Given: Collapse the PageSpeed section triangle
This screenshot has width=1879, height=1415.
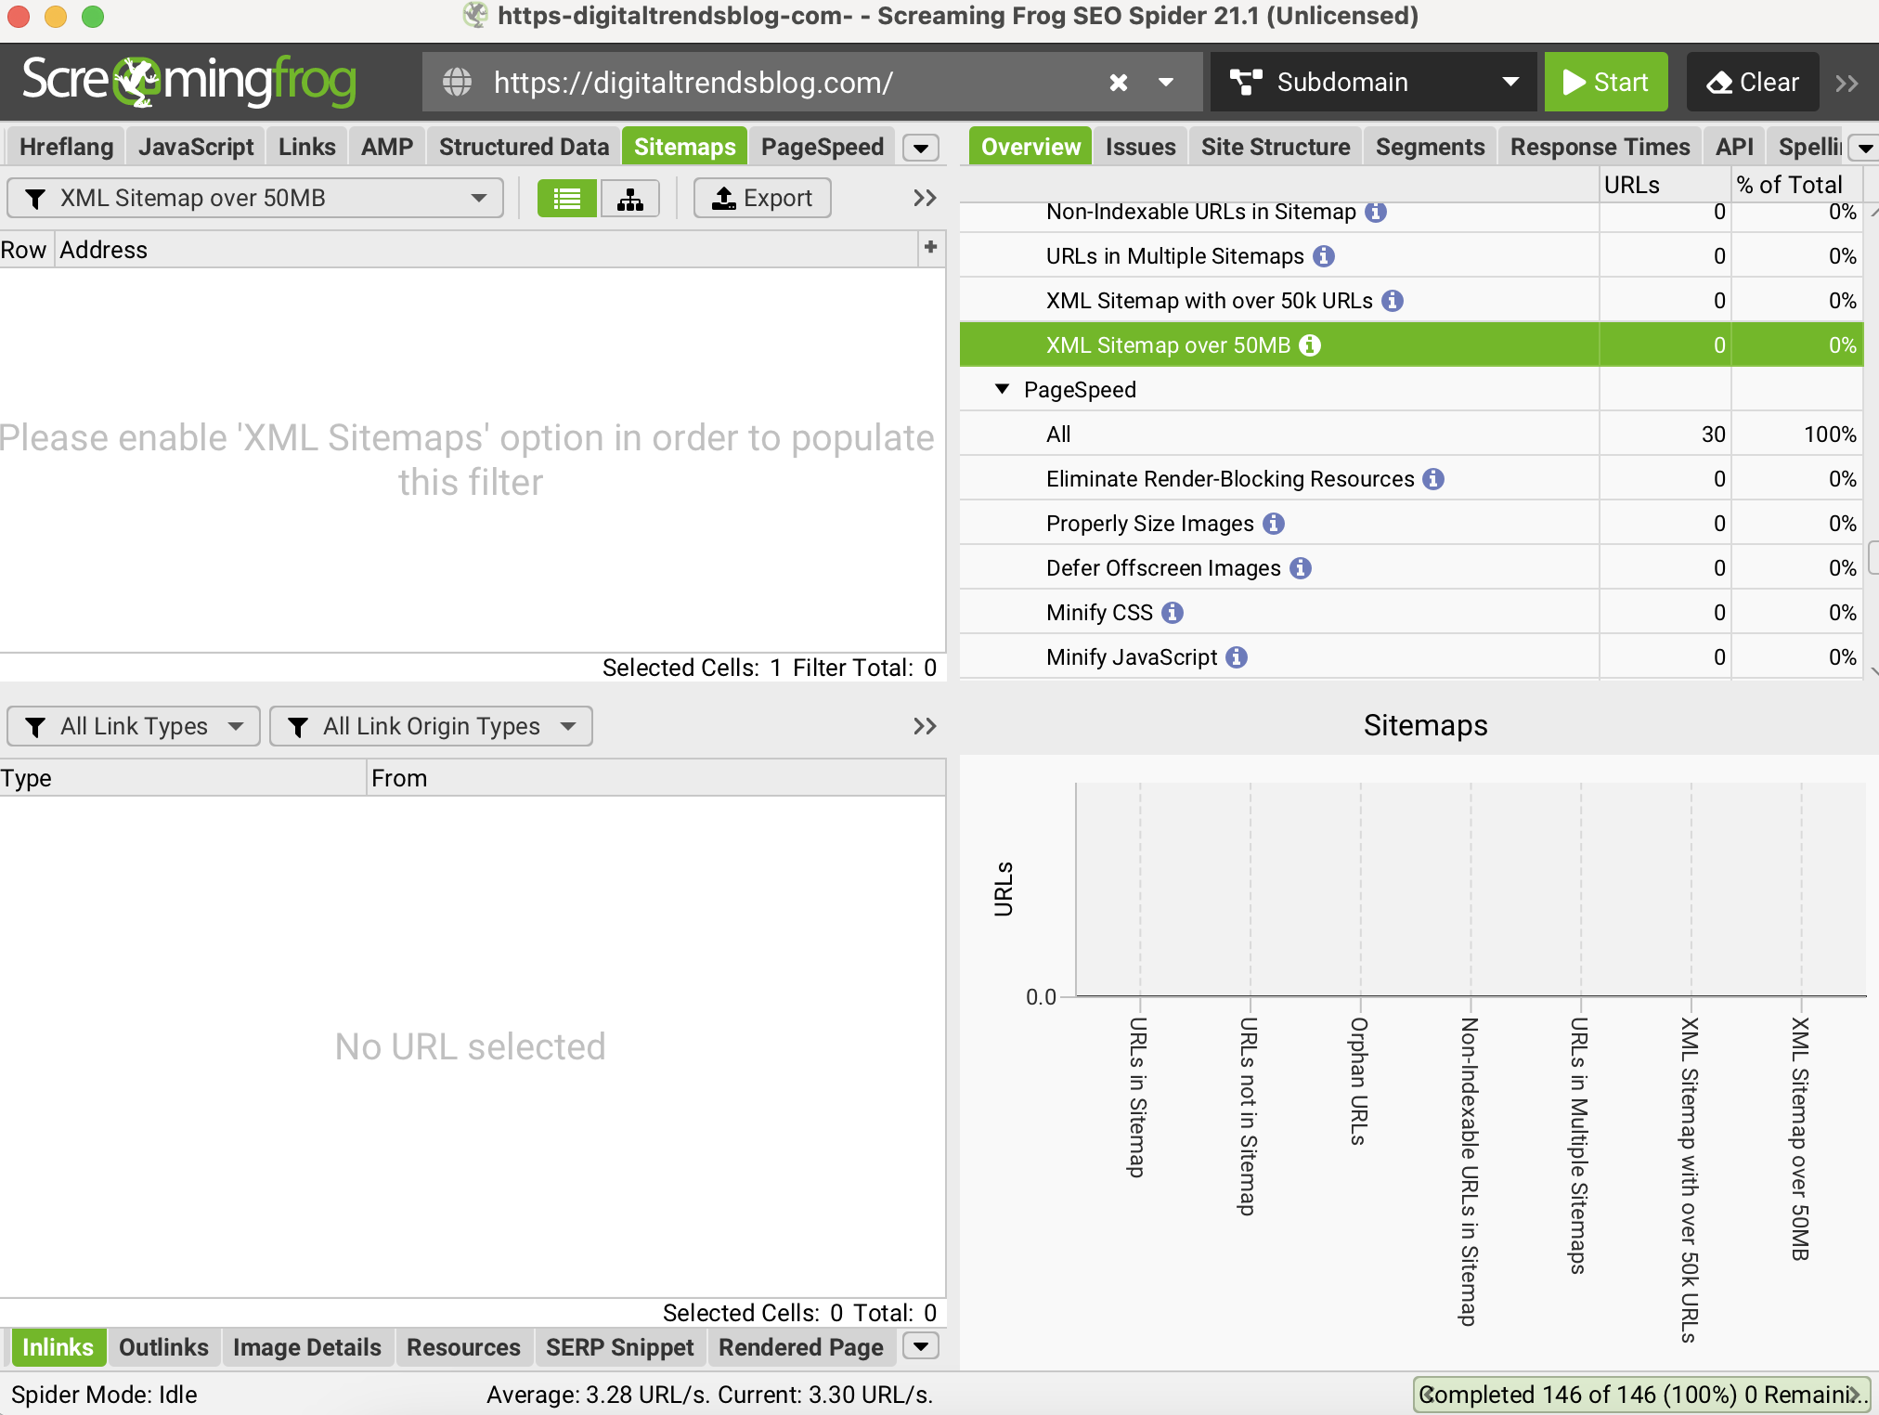Looking at the screenshot, I should point(1001,389).
